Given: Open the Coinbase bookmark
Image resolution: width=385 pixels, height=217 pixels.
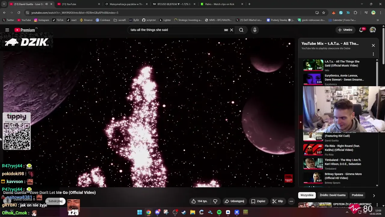Looking at the screenshot, I should point(103,20).
